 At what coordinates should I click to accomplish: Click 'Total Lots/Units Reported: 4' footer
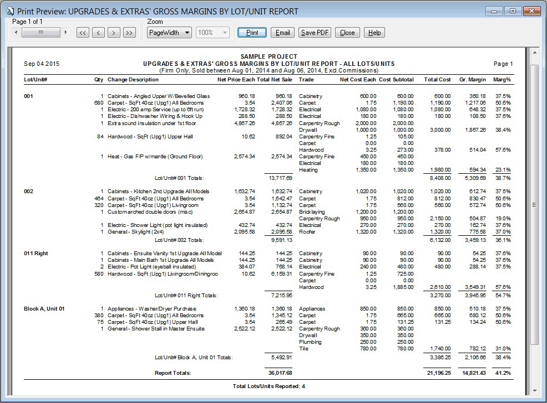[x=269, y=386]
